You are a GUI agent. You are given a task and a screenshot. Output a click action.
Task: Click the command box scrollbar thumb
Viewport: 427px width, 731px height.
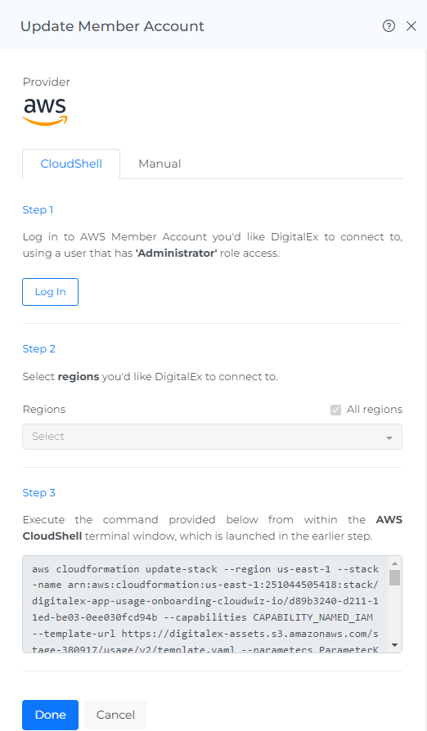395,577
